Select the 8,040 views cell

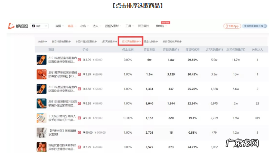pyautogui.click(x=149, y=104)
